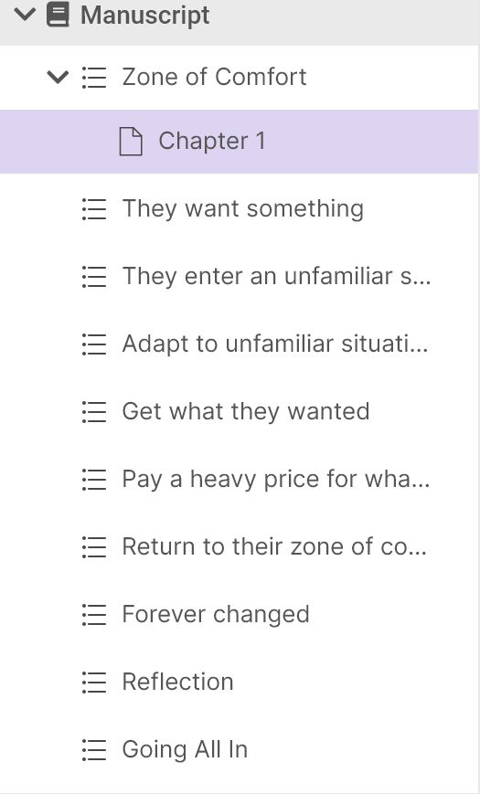This screenshot has width=480, height=794.
Task: Open Get what they wanted item
Action: pyautogui.click(x=240, y=411)
